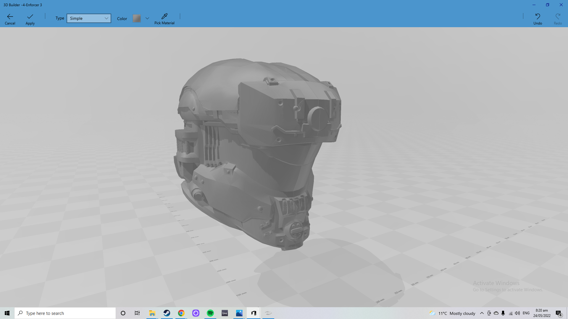Image resolution: width=568 pixels, height=319 pixels.
Task: Open Task View on taskbar
Action: [137, 313]
